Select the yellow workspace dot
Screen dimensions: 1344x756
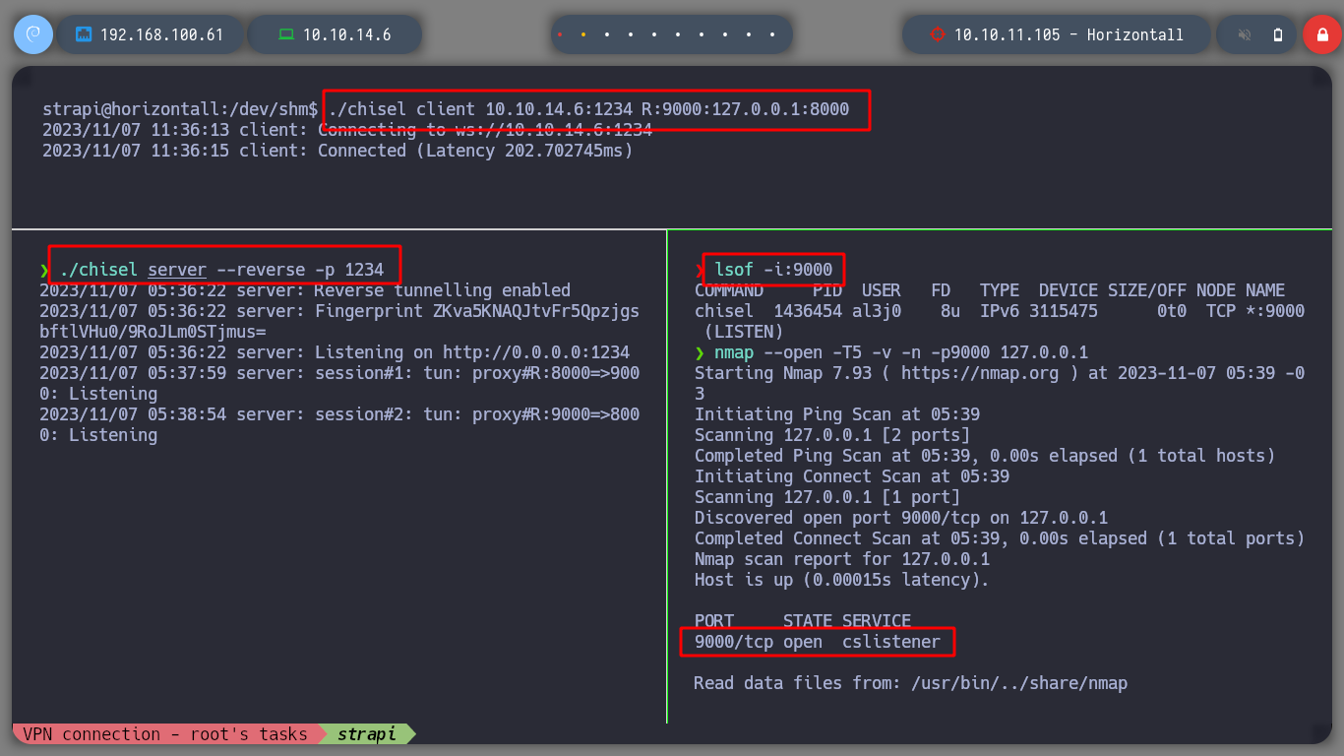pyautogui.click(x=583, y=34)
